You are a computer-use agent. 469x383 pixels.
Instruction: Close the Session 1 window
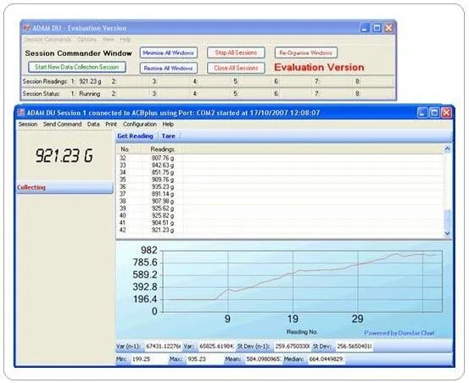tap(446, 113)
